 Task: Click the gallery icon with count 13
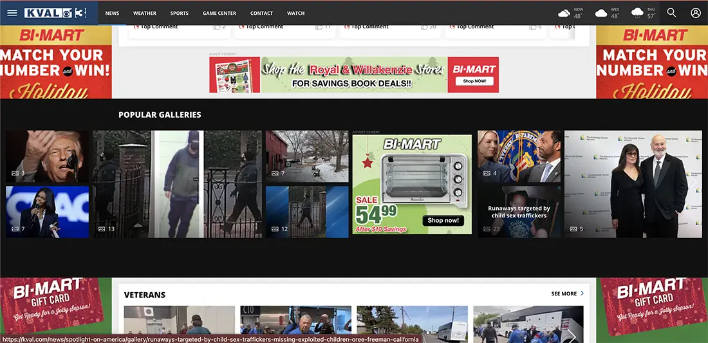(x=102, y=229)
